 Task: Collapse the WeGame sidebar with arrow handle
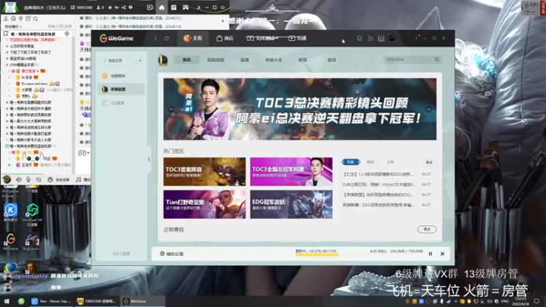pyautogui.click(x=149, y=159)
